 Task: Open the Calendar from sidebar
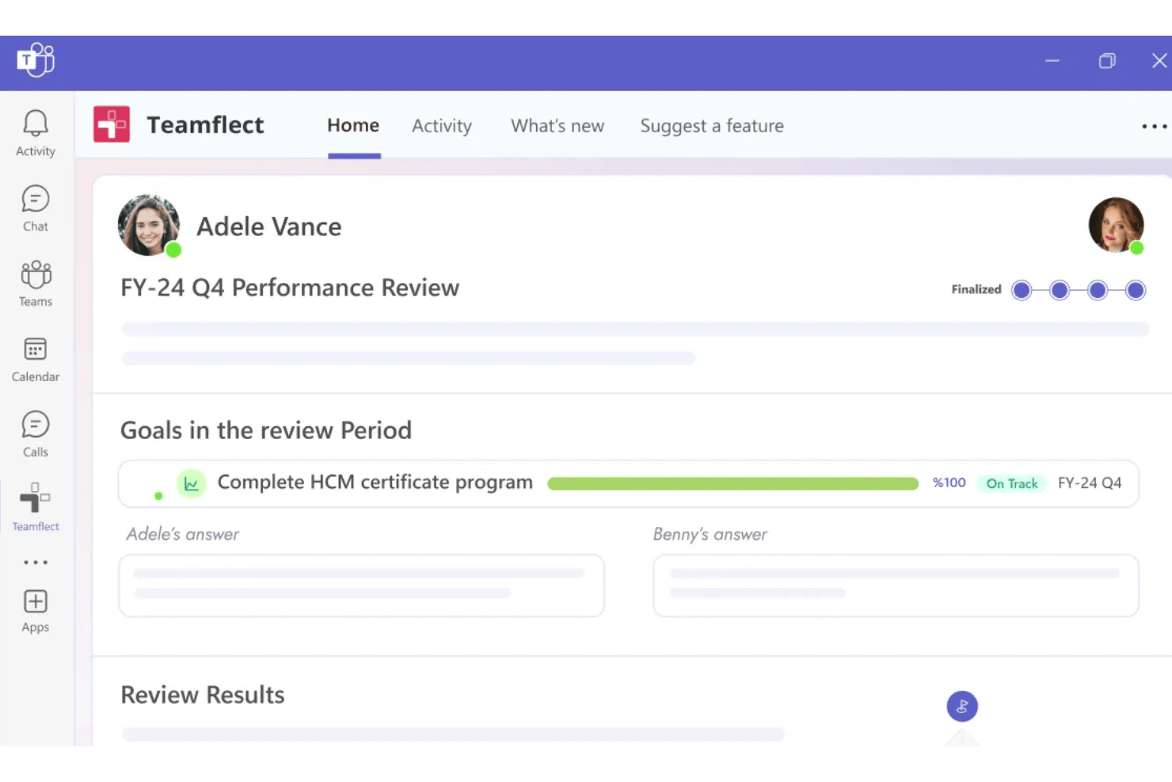[x=36, y=359]
